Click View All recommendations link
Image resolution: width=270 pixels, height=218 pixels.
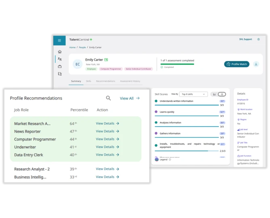130,98
